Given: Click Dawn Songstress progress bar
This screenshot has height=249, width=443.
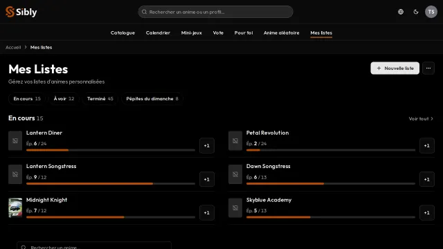Looking at the screenshot, I should (331, 184).
